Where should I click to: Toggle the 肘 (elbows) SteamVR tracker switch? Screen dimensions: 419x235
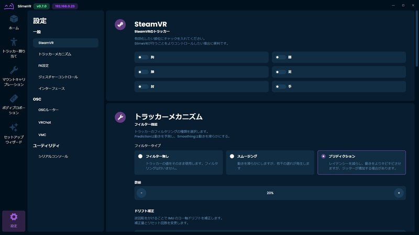pyautogui.click(x=143, y=87)
